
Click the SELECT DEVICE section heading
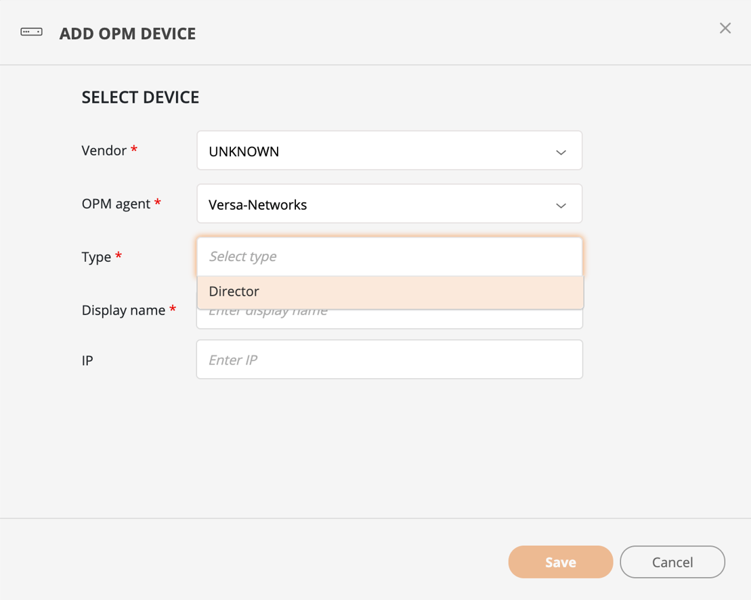point(140,97)
